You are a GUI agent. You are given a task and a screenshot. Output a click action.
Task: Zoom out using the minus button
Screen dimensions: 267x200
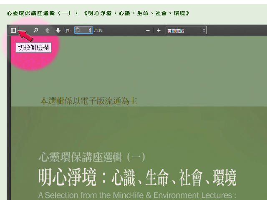148,30
